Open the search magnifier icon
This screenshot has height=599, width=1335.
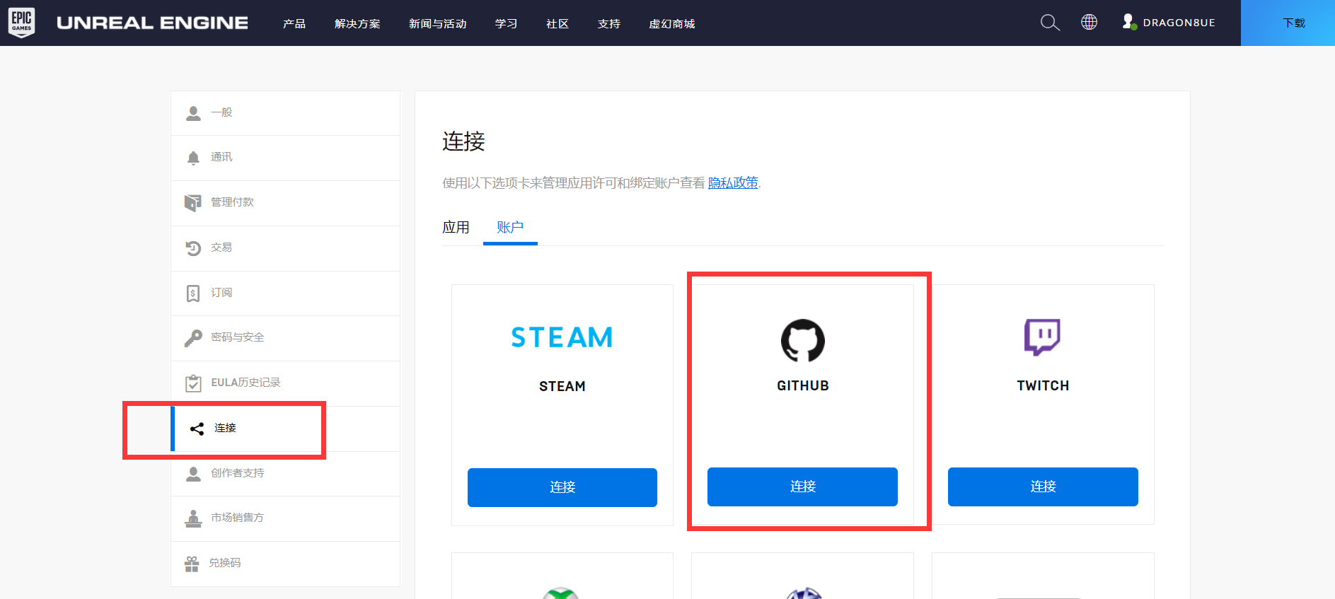1050,23
